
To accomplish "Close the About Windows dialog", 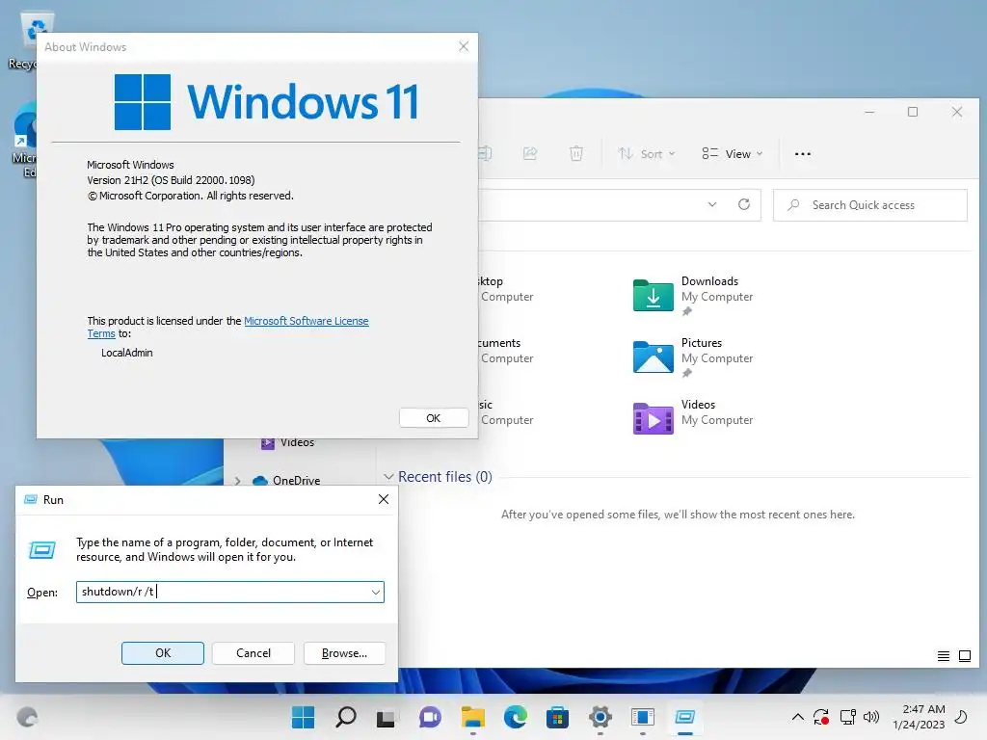I will (x=464, y=46).
